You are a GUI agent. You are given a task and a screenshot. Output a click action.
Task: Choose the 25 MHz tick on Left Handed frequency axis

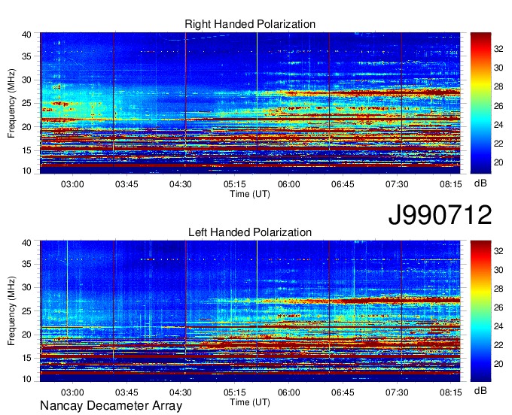(x=26, y=311)
